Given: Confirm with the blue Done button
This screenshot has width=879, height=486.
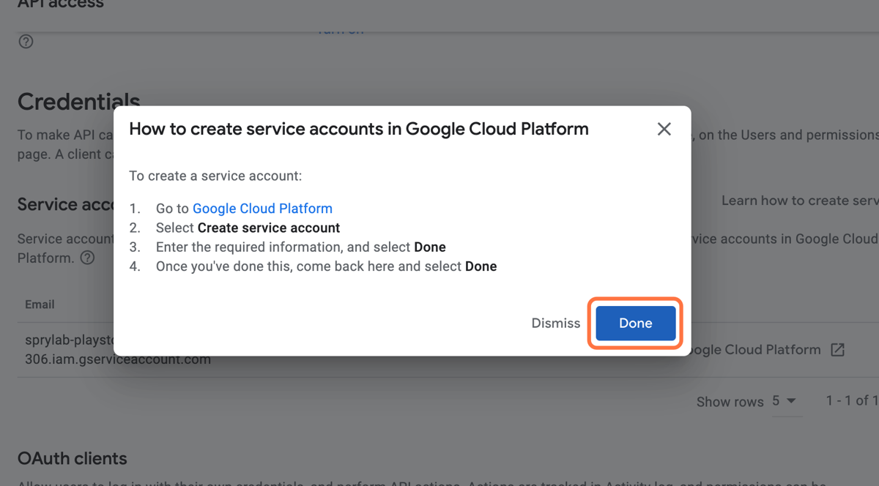Looking at the screenshot, I should click(635, 323).
